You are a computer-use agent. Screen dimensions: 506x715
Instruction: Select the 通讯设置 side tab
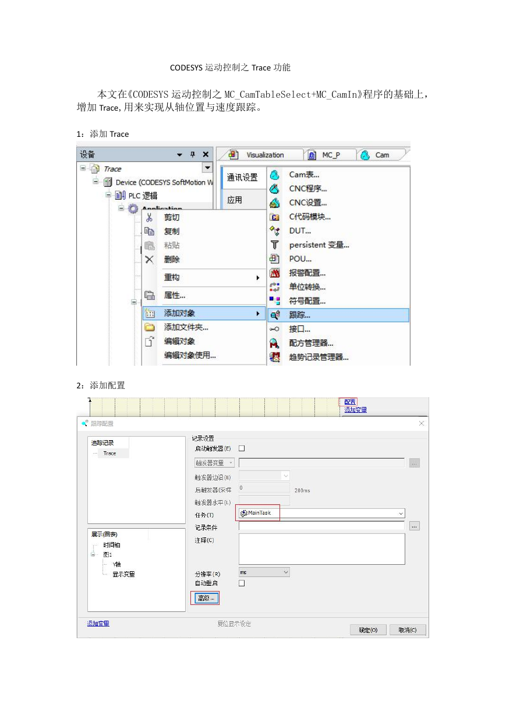point(242,178)
